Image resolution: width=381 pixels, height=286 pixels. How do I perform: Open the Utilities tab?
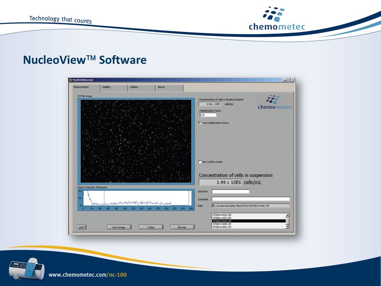[x=141, y=87]
